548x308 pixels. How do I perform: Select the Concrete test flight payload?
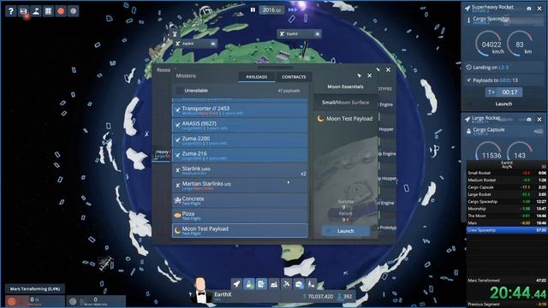pyautogui.click(x=240, y=200)
